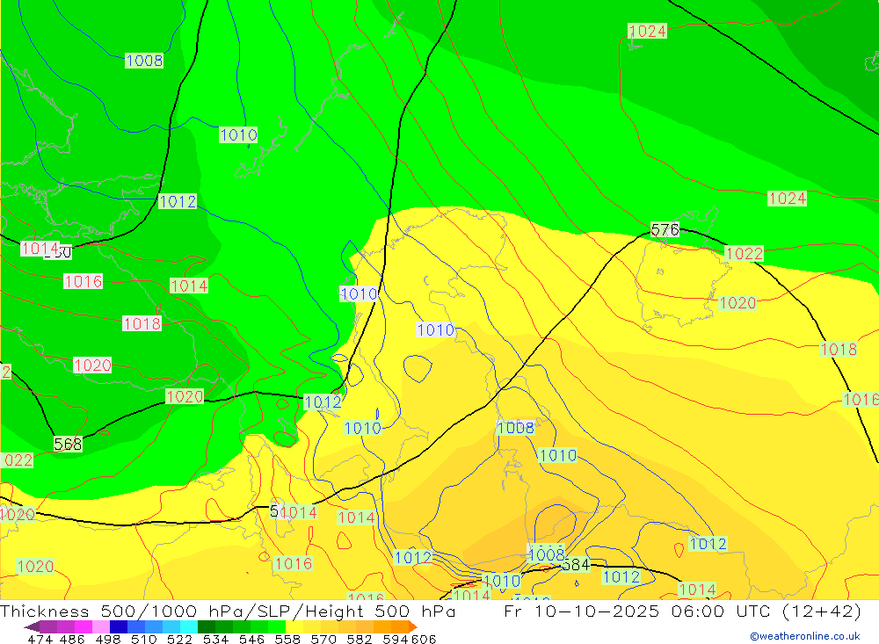Click the blue 1008 label in the dark green area
The height and width of the screenshot is (644, 879).
(x=144, y=61)
